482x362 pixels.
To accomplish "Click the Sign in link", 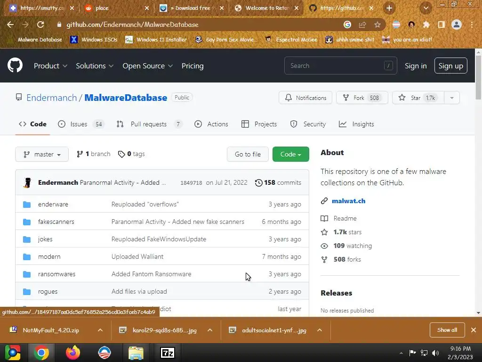I will tap(416, 66).
